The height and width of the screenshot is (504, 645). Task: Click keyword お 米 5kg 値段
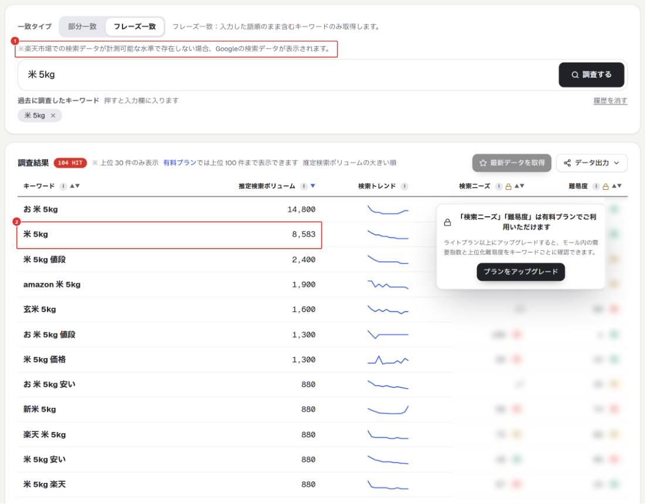click(49, 335)
